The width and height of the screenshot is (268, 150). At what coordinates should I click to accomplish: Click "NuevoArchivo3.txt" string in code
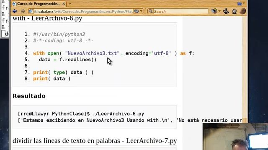pyautogui.click(x=92, y=53)
